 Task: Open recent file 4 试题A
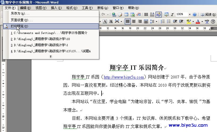click(x=51, y=51)
